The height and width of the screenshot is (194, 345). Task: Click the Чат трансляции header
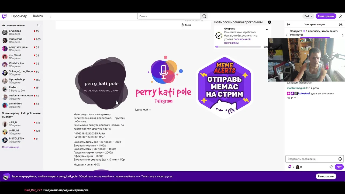pyautogui.click(x=315, y=24)
